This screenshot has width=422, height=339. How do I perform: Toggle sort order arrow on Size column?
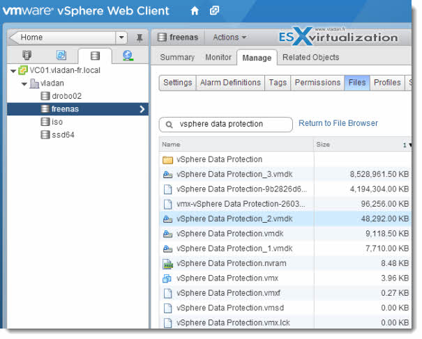410,145
